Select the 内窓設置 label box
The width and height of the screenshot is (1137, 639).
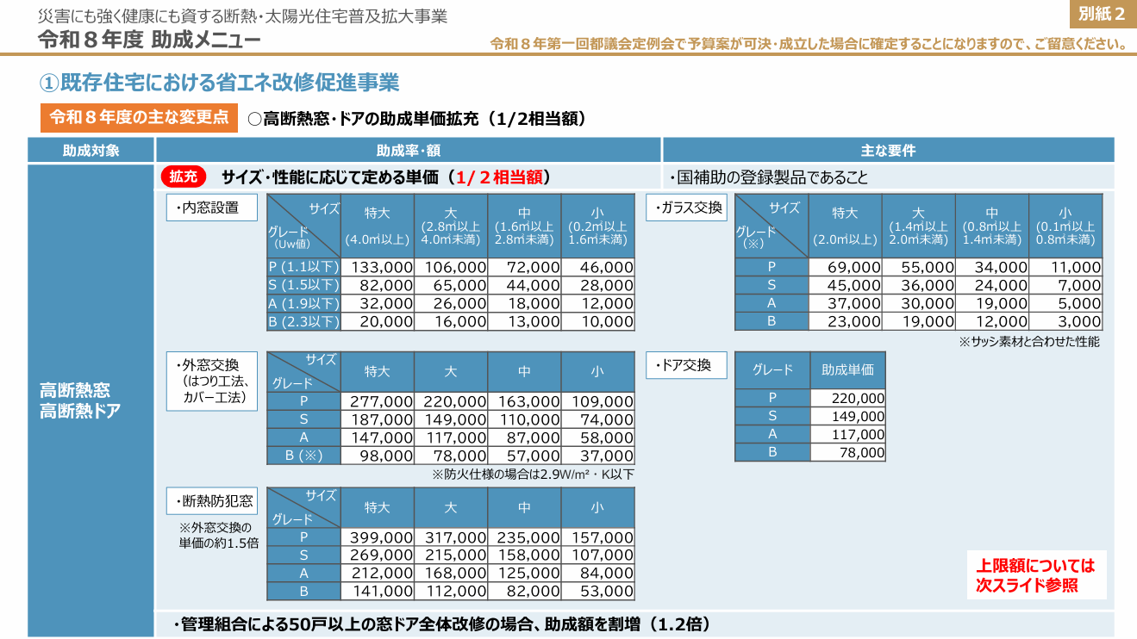tap(212, 207)
